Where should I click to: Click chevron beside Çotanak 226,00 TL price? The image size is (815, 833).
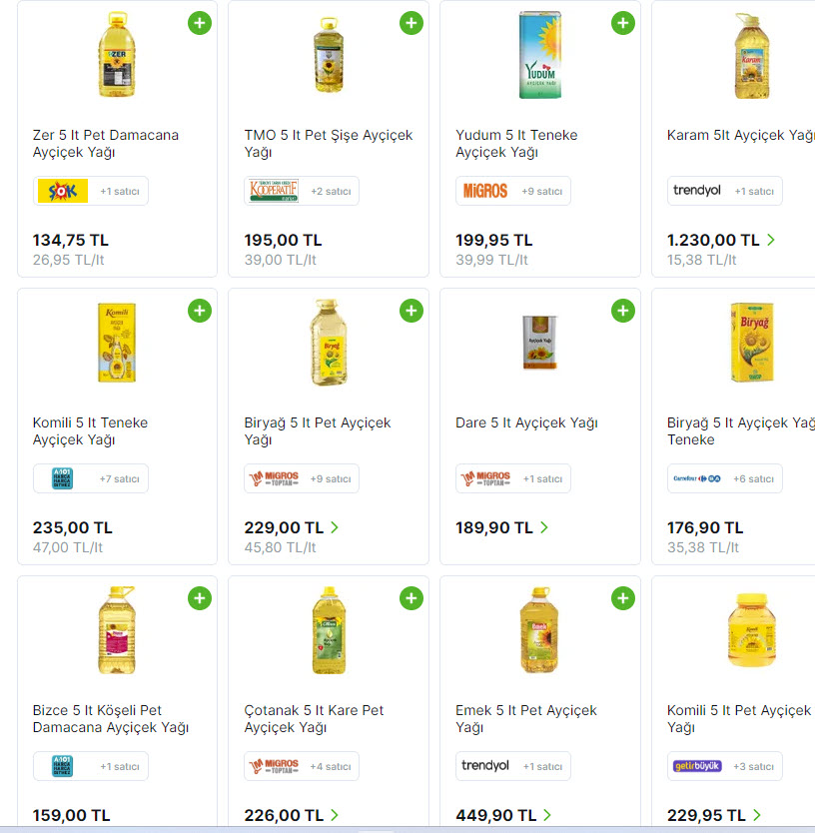[x=335, y=815]
